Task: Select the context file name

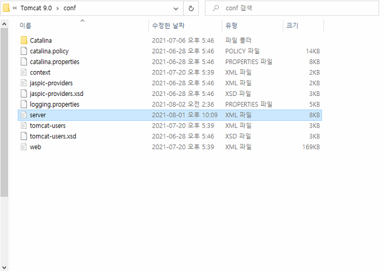Action: [40, 72]
